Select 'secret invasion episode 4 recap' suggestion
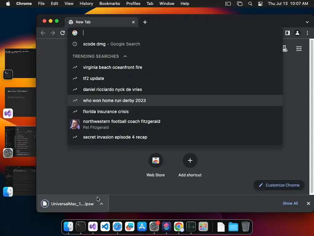The height and width of the screenshot is (236, 314). 175,137
